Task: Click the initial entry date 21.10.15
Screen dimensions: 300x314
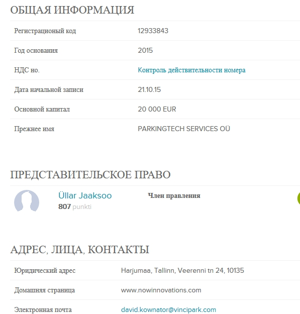Action: 149,89
